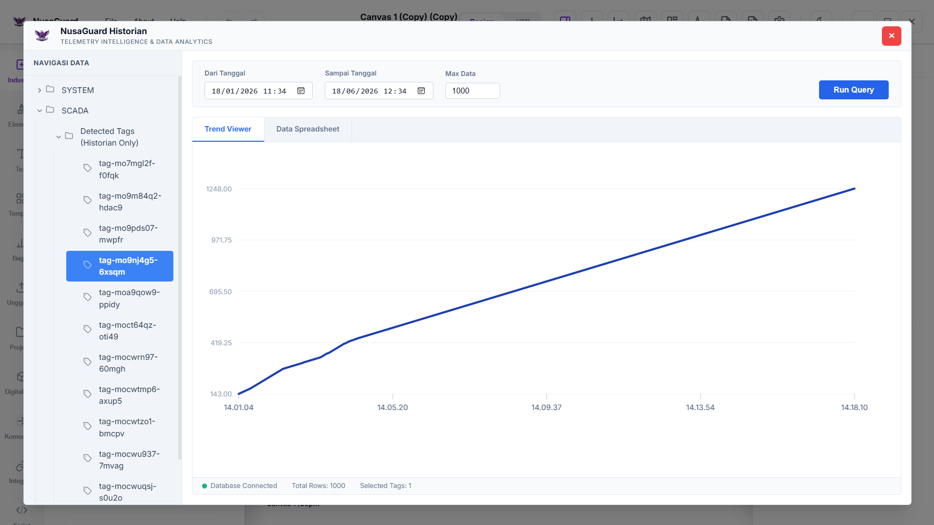The height and width of the screenshot is (525, 934).
Task: Close the NusaGuard Historian dialog
Action: (x=891, y=36)
